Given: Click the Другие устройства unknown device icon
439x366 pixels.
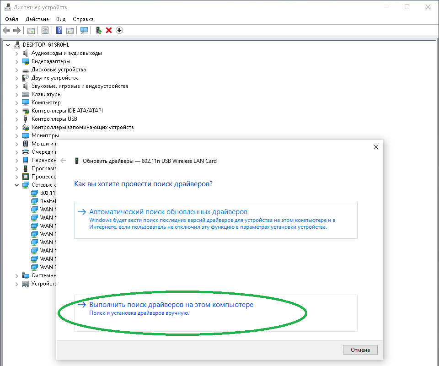Looking at the screenshot, I should [26, 78].
